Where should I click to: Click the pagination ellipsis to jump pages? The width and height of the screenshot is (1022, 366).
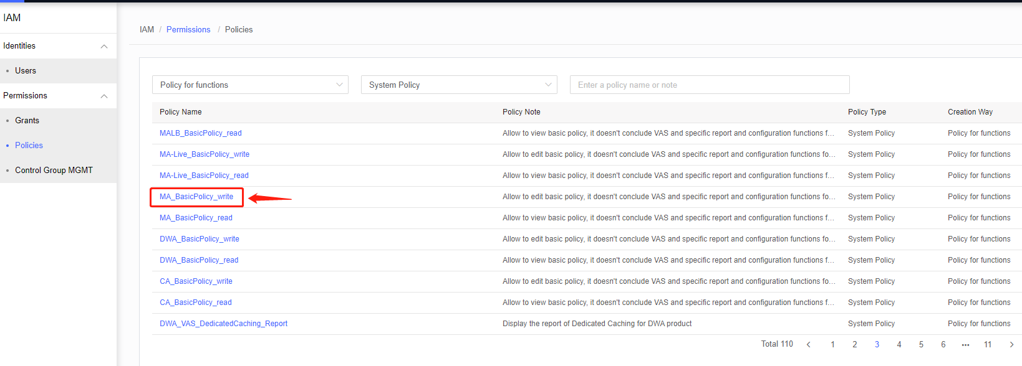pos(965,345)
